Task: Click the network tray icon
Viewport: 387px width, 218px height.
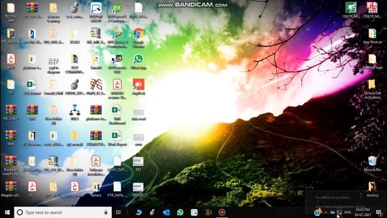Action: pos(340,213)
